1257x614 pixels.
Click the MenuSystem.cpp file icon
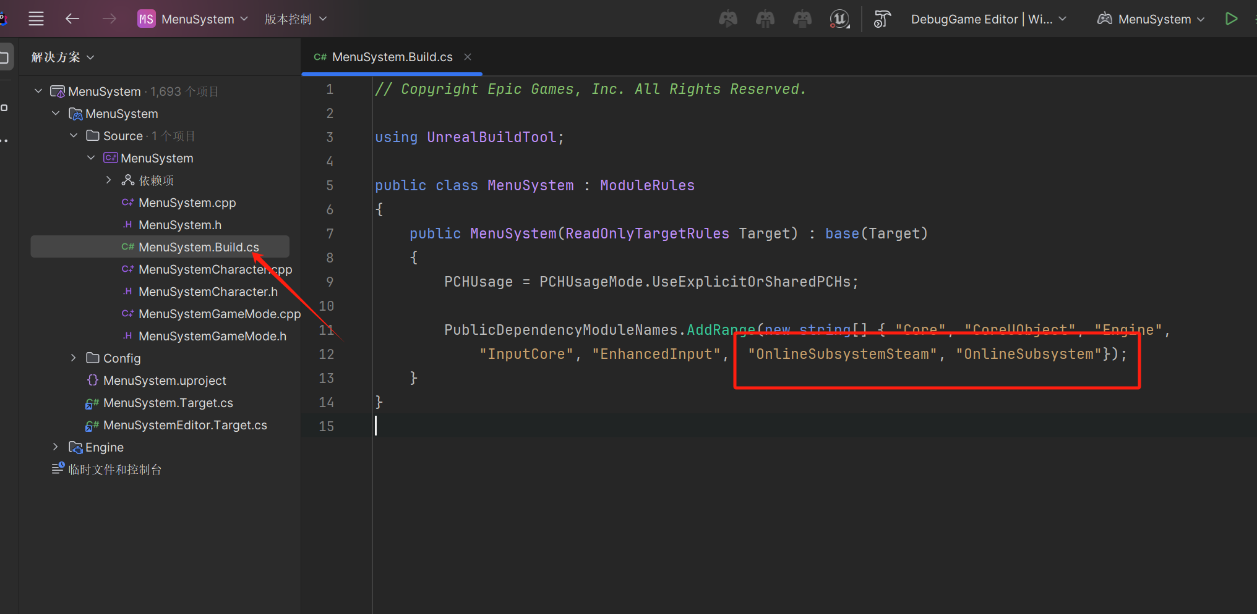coord(128,202)
